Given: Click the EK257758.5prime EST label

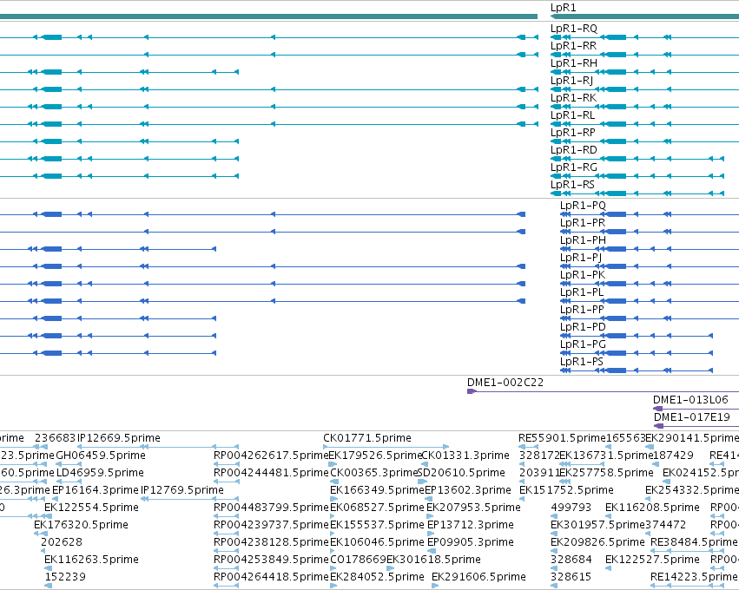Looking at the screenshot, I should click(x=606, y=473).
